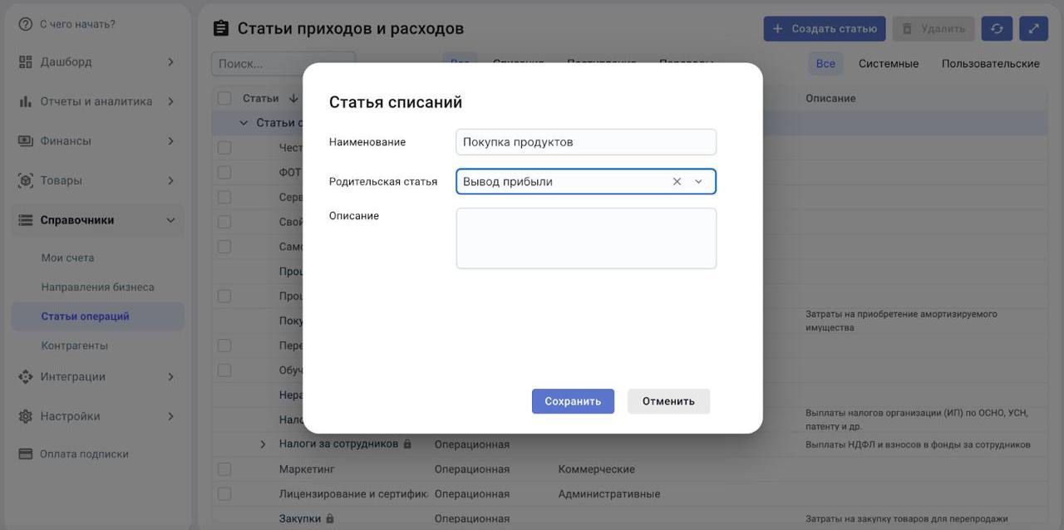Toggle the select-all checkbox in table header
Screen dimensions: 1064x530
coord(224,98)
